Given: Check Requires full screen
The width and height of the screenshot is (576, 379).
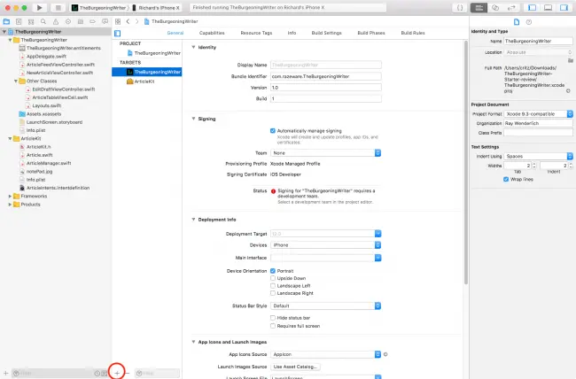Looking at the screenshot, I should coord(273,326).
